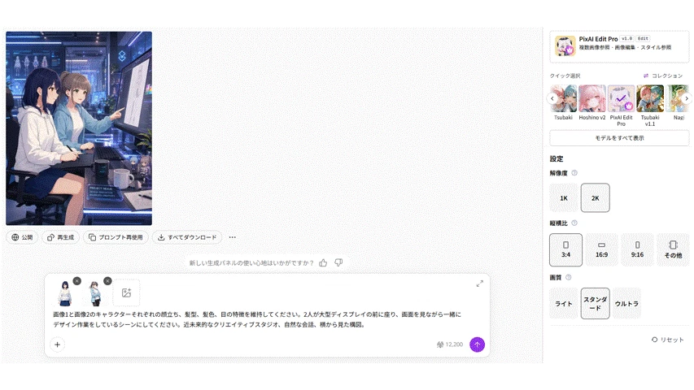Remove the second reference image thumbnail
The image size is (694, 390).
(x=107, y=281)
